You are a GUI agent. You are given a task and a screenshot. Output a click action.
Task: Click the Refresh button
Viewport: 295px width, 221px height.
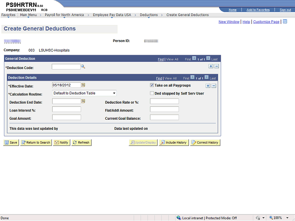tap(82, 142)
